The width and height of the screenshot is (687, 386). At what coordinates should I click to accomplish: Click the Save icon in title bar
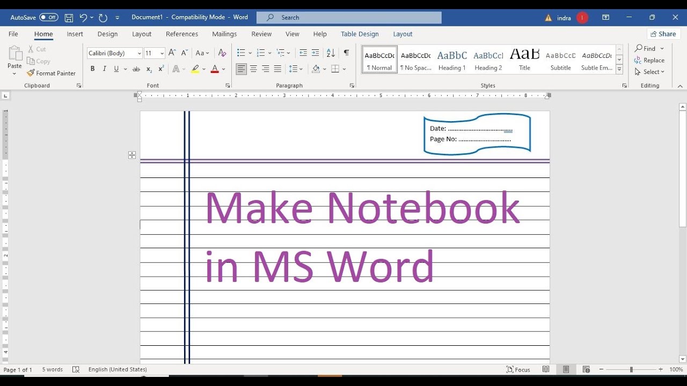[x=69, y=18]
